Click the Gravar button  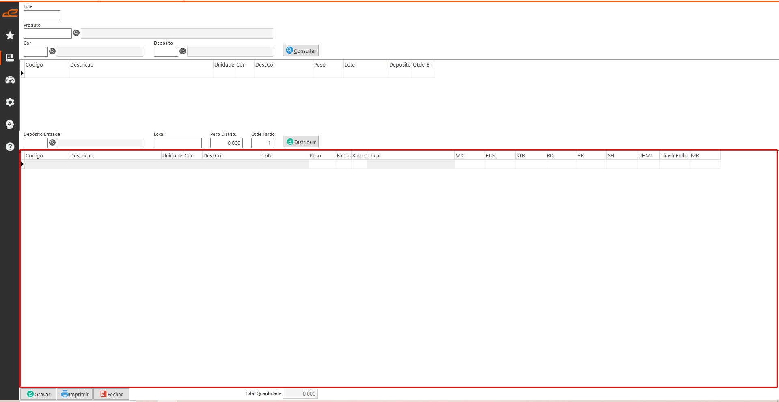(39, 394)
